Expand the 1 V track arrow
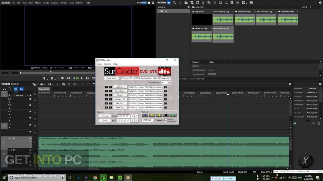This screenshot has width=323, height=181. pos(9,128)
